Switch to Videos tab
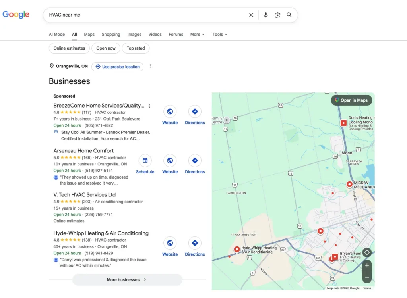Image resolution: width=407 pixels, height=298 pixels. point(155,34)
